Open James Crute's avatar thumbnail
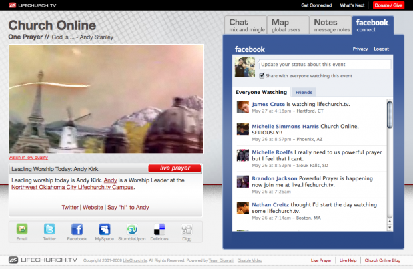The width and height of the screenshot is (413, 269). coord(243,107)
